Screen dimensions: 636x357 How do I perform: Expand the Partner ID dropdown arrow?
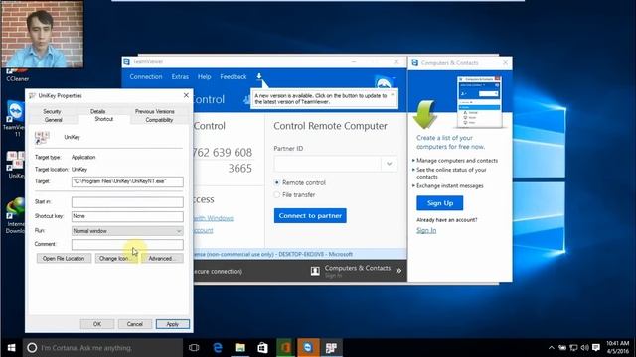pyautogui.click(x=389, y=164)
